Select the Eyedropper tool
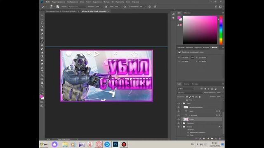The width and height of the screenshot is (264, 148). (x=42, y=34)
